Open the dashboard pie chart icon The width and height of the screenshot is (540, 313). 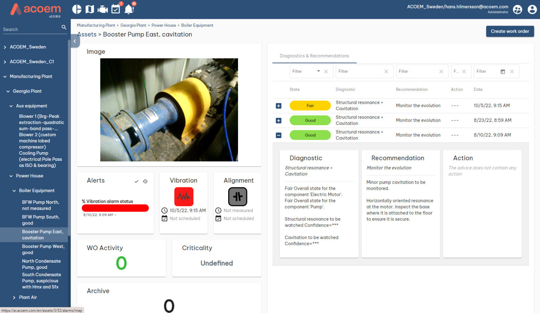coord(77,9)
